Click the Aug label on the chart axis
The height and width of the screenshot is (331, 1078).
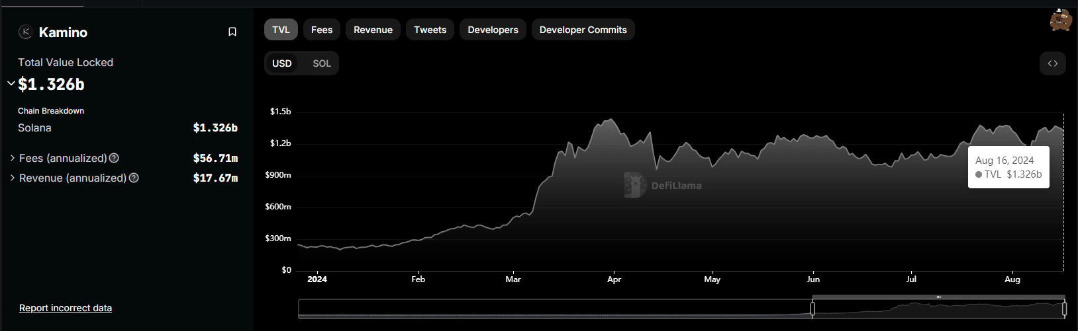tap(1012, 279)
